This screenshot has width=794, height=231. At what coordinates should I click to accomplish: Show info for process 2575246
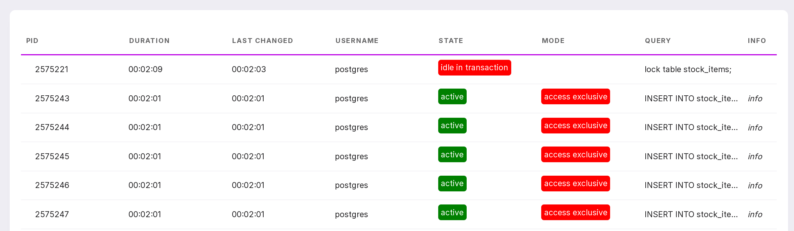pos(755,186)
